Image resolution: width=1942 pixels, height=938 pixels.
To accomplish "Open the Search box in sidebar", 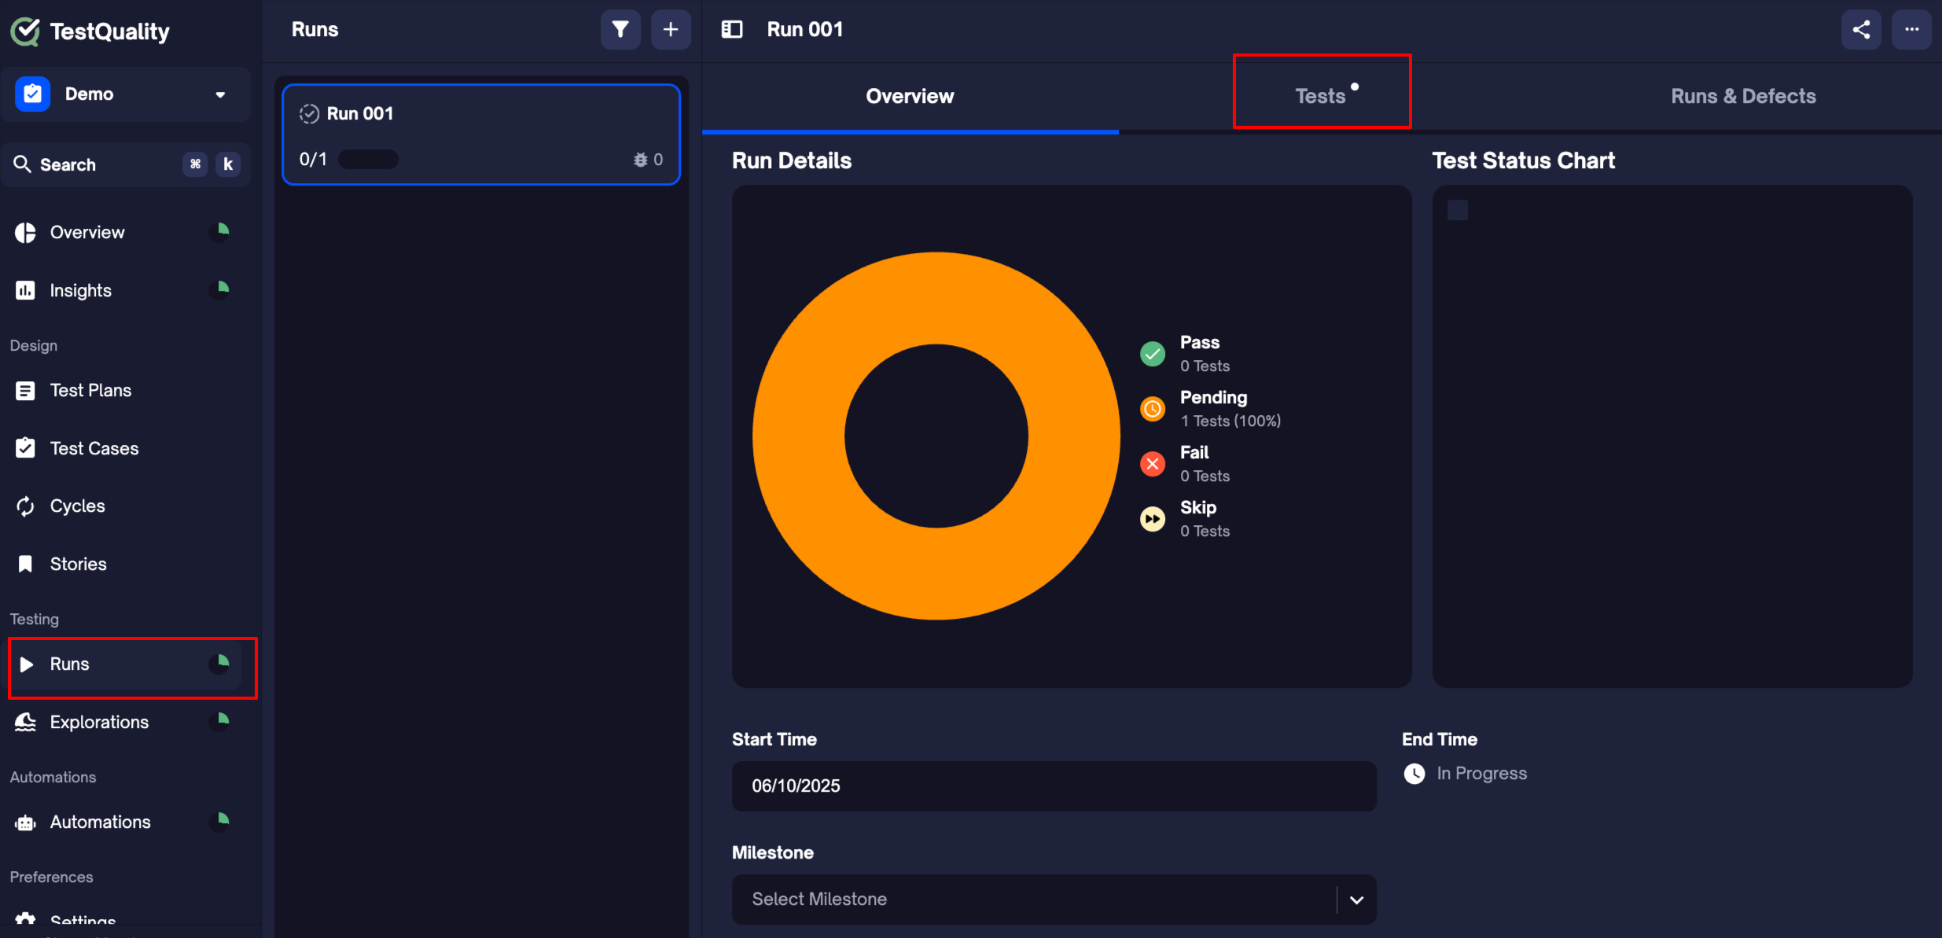I will pos(126,164).
